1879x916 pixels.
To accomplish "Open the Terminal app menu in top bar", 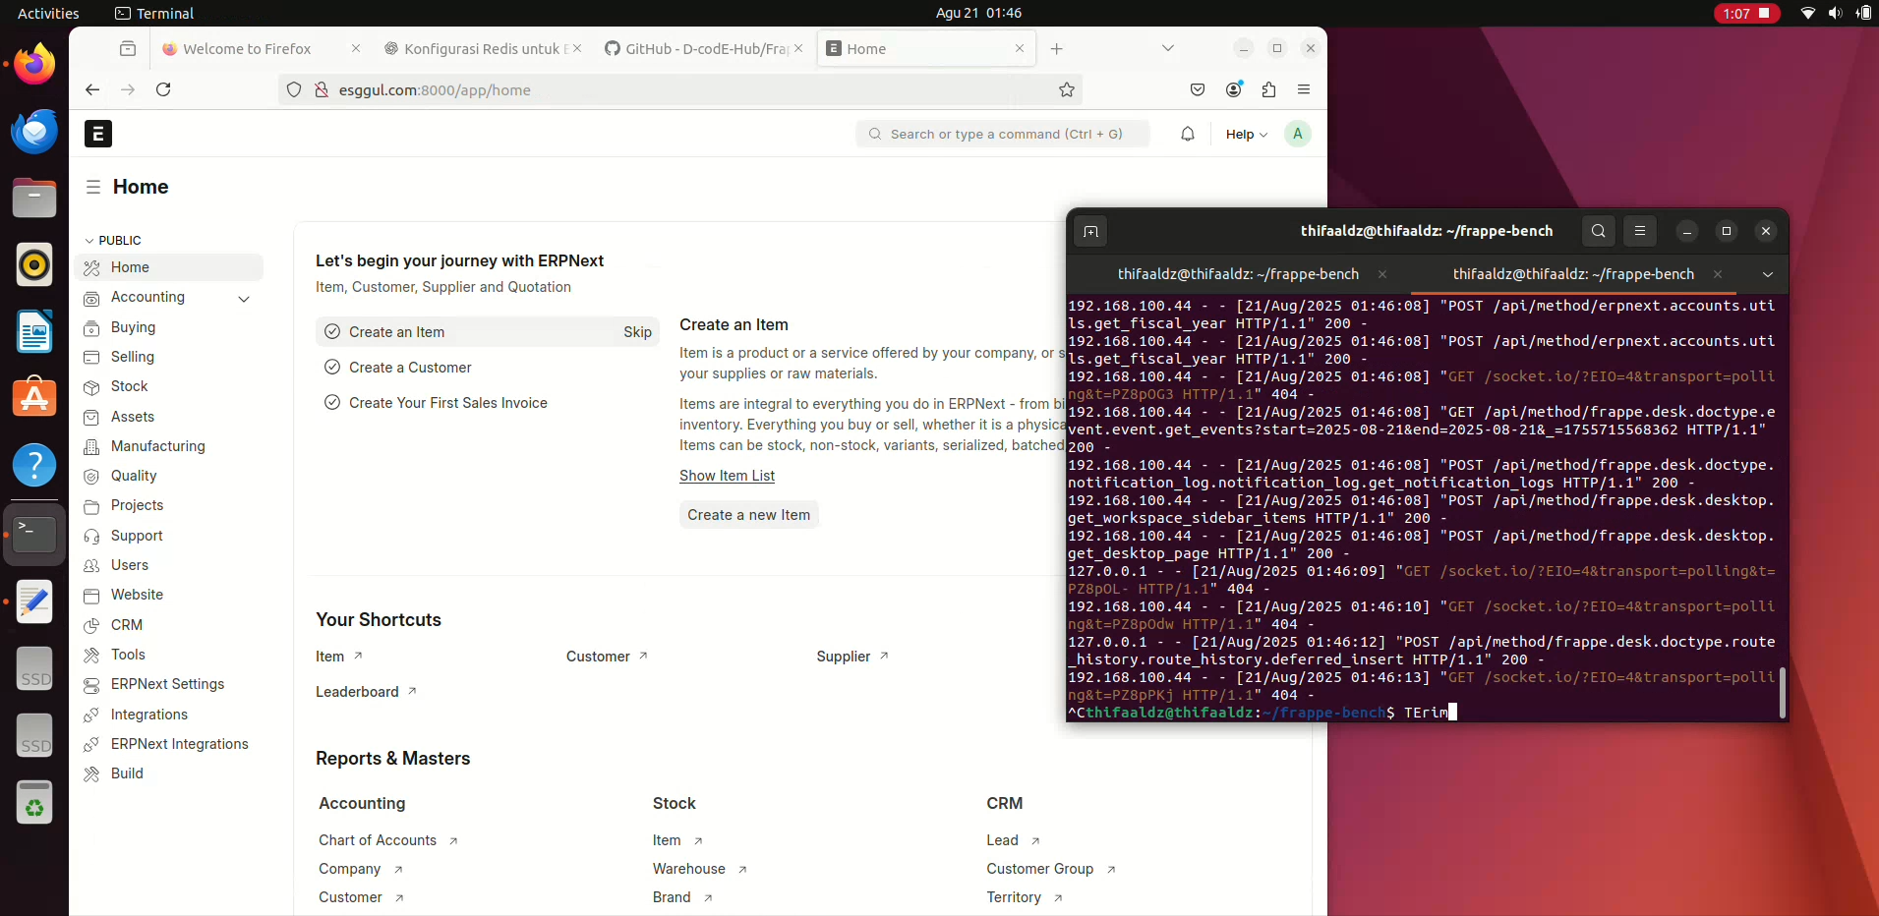I will pos(154,13).
